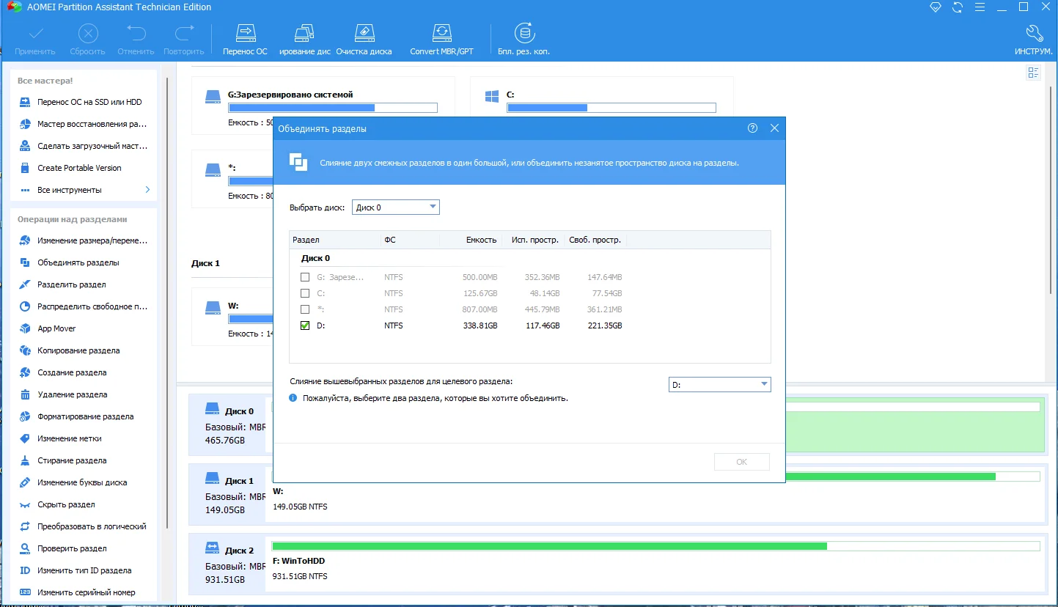
Task: Click the diamond upgrade icon in title bar
Action: coord(936,7)
